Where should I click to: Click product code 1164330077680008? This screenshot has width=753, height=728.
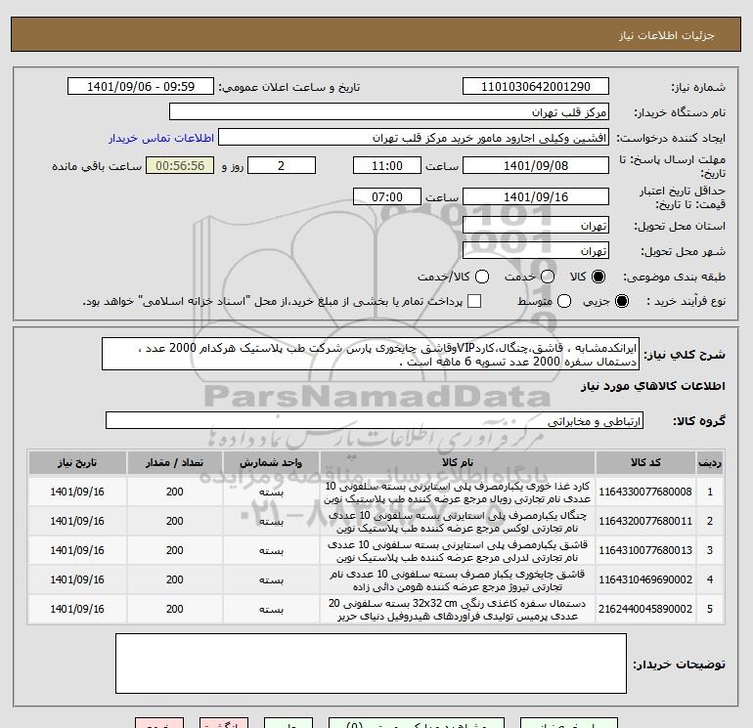click(x=645, y=492)
